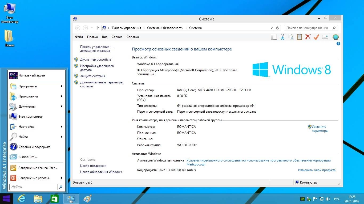This screenshot has height=204, width=364.
Task: Choose Завершение сеанса User
Action: (x=37, y=168)
